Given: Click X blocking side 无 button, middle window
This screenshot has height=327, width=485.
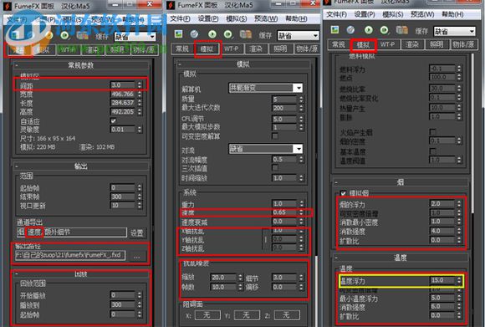Looking at the screenshot, I should pyautogui.click(x=207, y=315).
